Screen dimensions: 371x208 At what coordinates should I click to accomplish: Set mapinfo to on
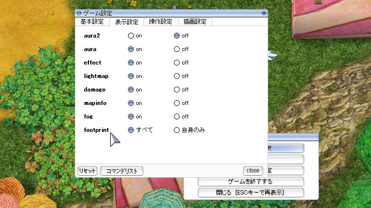pyautogui.click(x=131, y=103)
